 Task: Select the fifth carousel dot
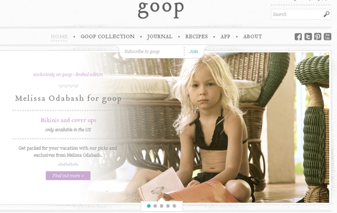(174, 206)
